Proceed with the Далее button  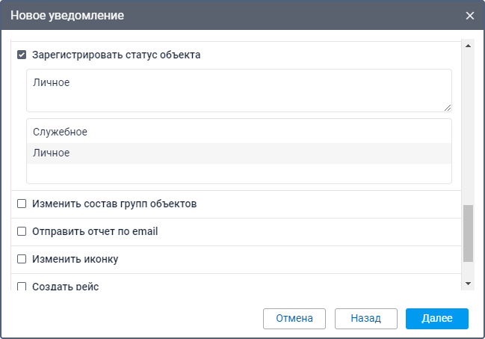coord(436,318)
